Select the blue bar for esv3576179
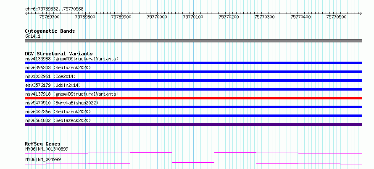Screen dimensions: 374x169 (x=193, y=89)
